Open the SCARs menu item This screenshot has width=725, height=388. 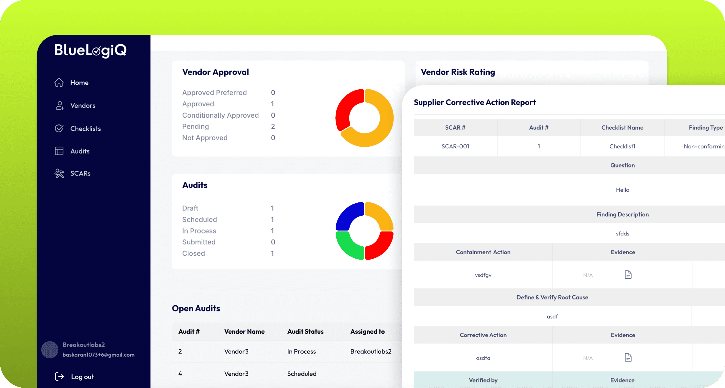pos(80,173)
